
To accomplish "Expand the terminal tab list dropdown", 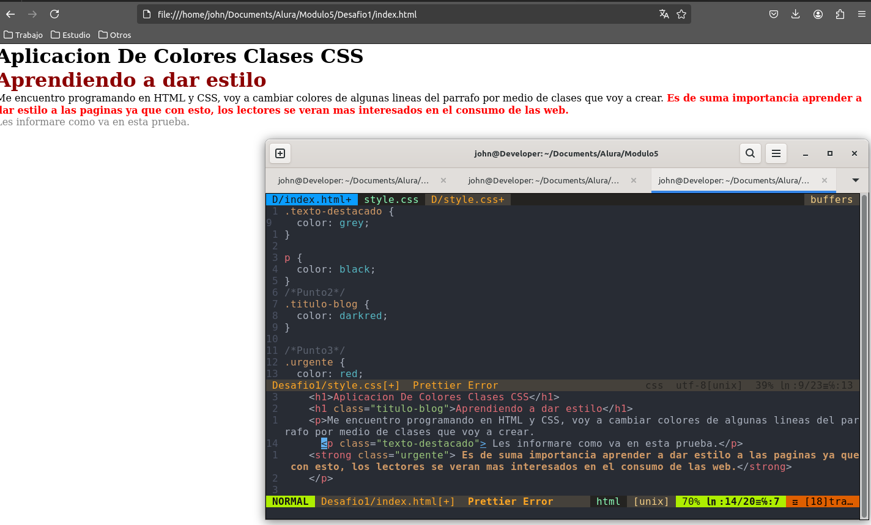I will click(x=856, y=180).
